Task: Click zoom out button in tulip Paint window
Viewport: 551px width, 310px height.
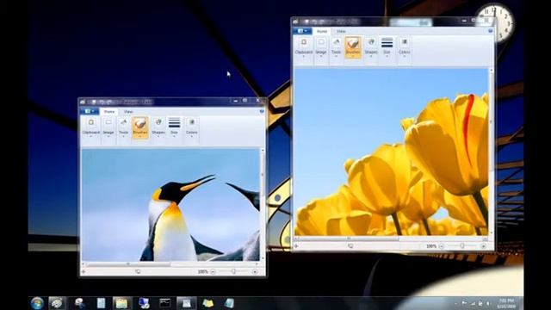Action: [442, 246]
